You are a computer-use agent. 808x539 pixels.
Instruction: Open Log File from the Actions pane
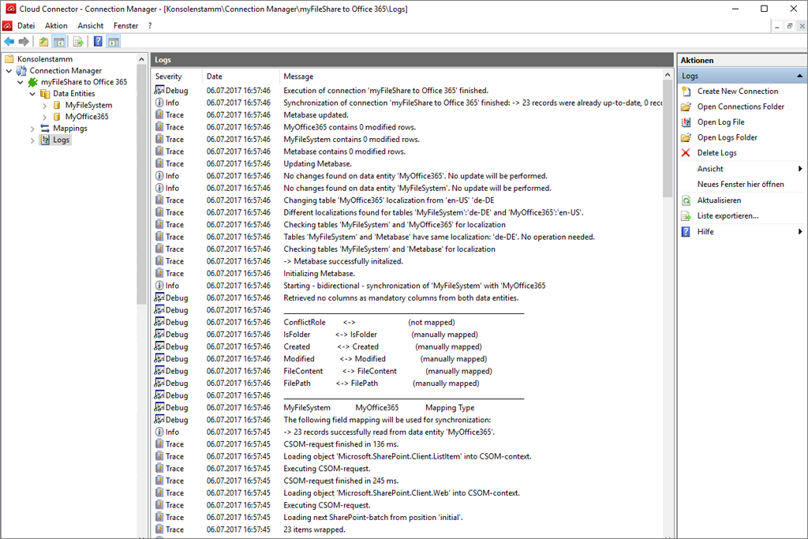tap(720, 122)
